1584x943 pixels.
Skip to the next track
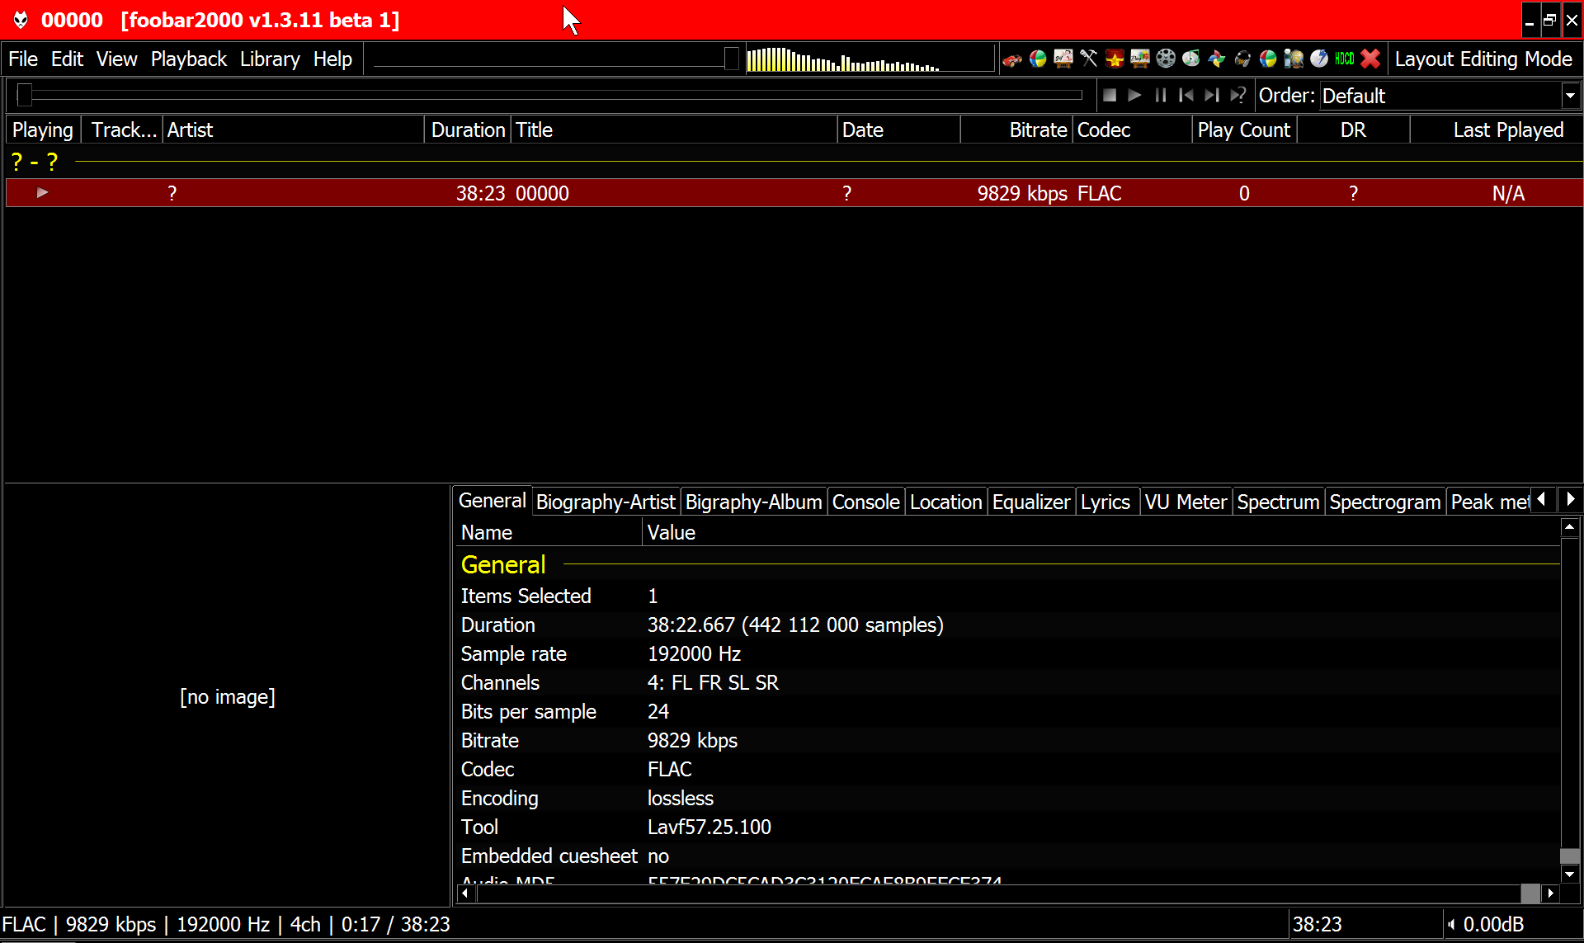pos(1212,96)
